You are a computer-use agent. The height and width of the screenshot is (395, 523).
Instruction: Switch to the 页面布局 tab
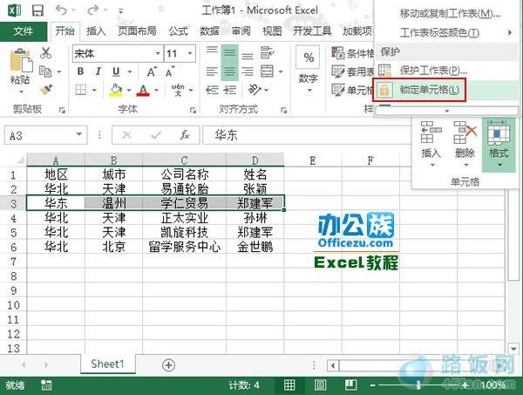pos(137,31)
